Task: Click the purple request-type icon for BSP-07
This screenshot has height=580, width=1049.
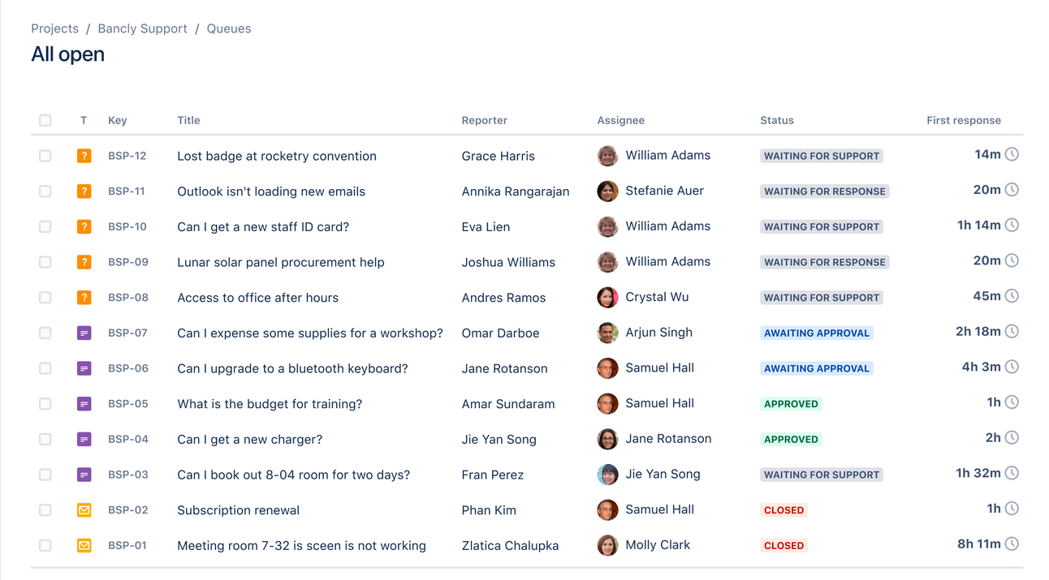Action: pyautogui.click(x=84, y=333)
